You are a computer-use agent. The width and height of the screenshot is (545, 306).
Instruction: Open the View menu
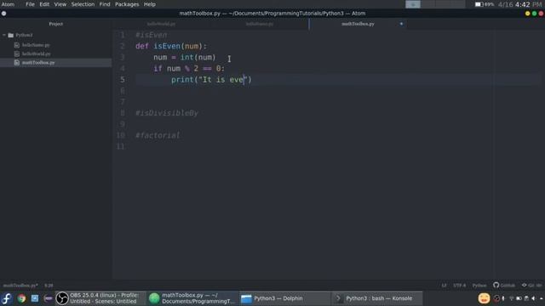coord(60,4)
